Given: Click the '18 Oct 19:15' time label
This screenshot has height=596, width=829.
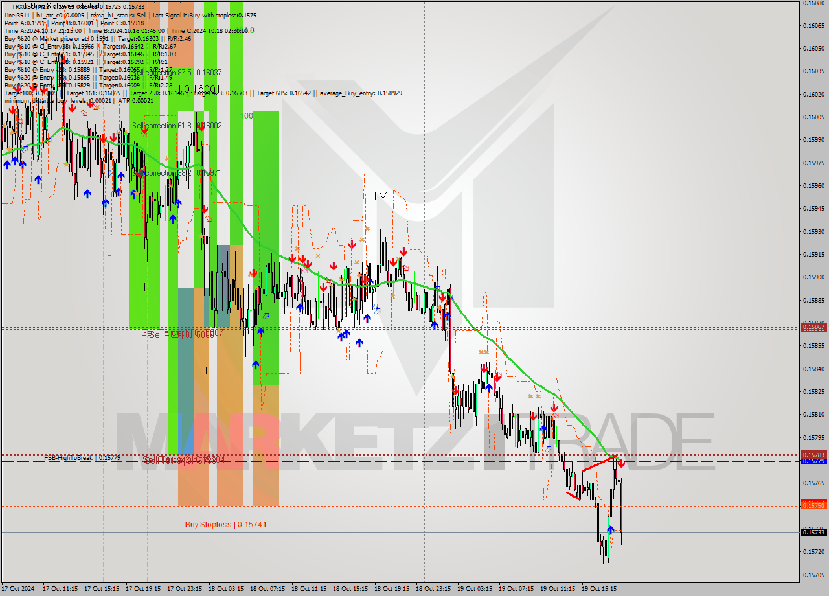Looking at the screenshot, I should point(392,589).
